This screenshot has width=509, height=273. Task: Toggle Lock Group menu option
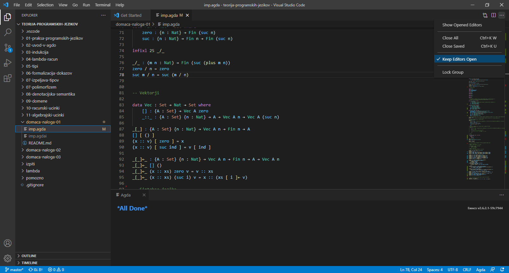(470, 72)
